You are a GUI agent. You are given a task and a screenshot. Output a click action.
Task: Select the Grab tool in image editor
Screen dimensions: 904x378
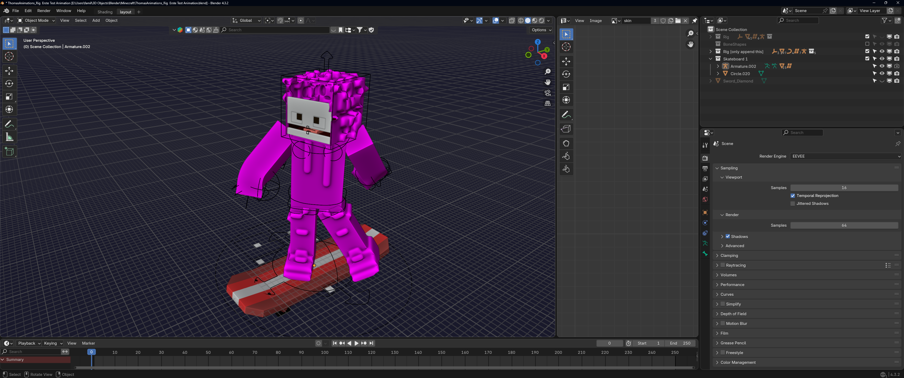[566, 143]
